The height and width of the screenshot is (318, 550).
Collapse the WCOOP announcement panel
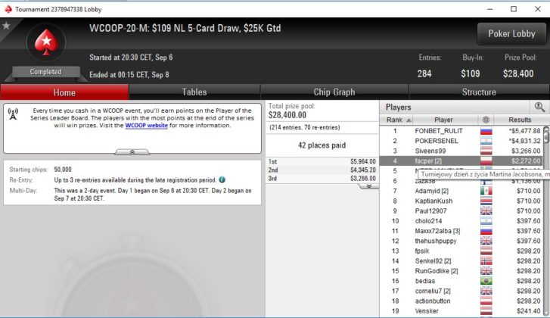(132, 152)
